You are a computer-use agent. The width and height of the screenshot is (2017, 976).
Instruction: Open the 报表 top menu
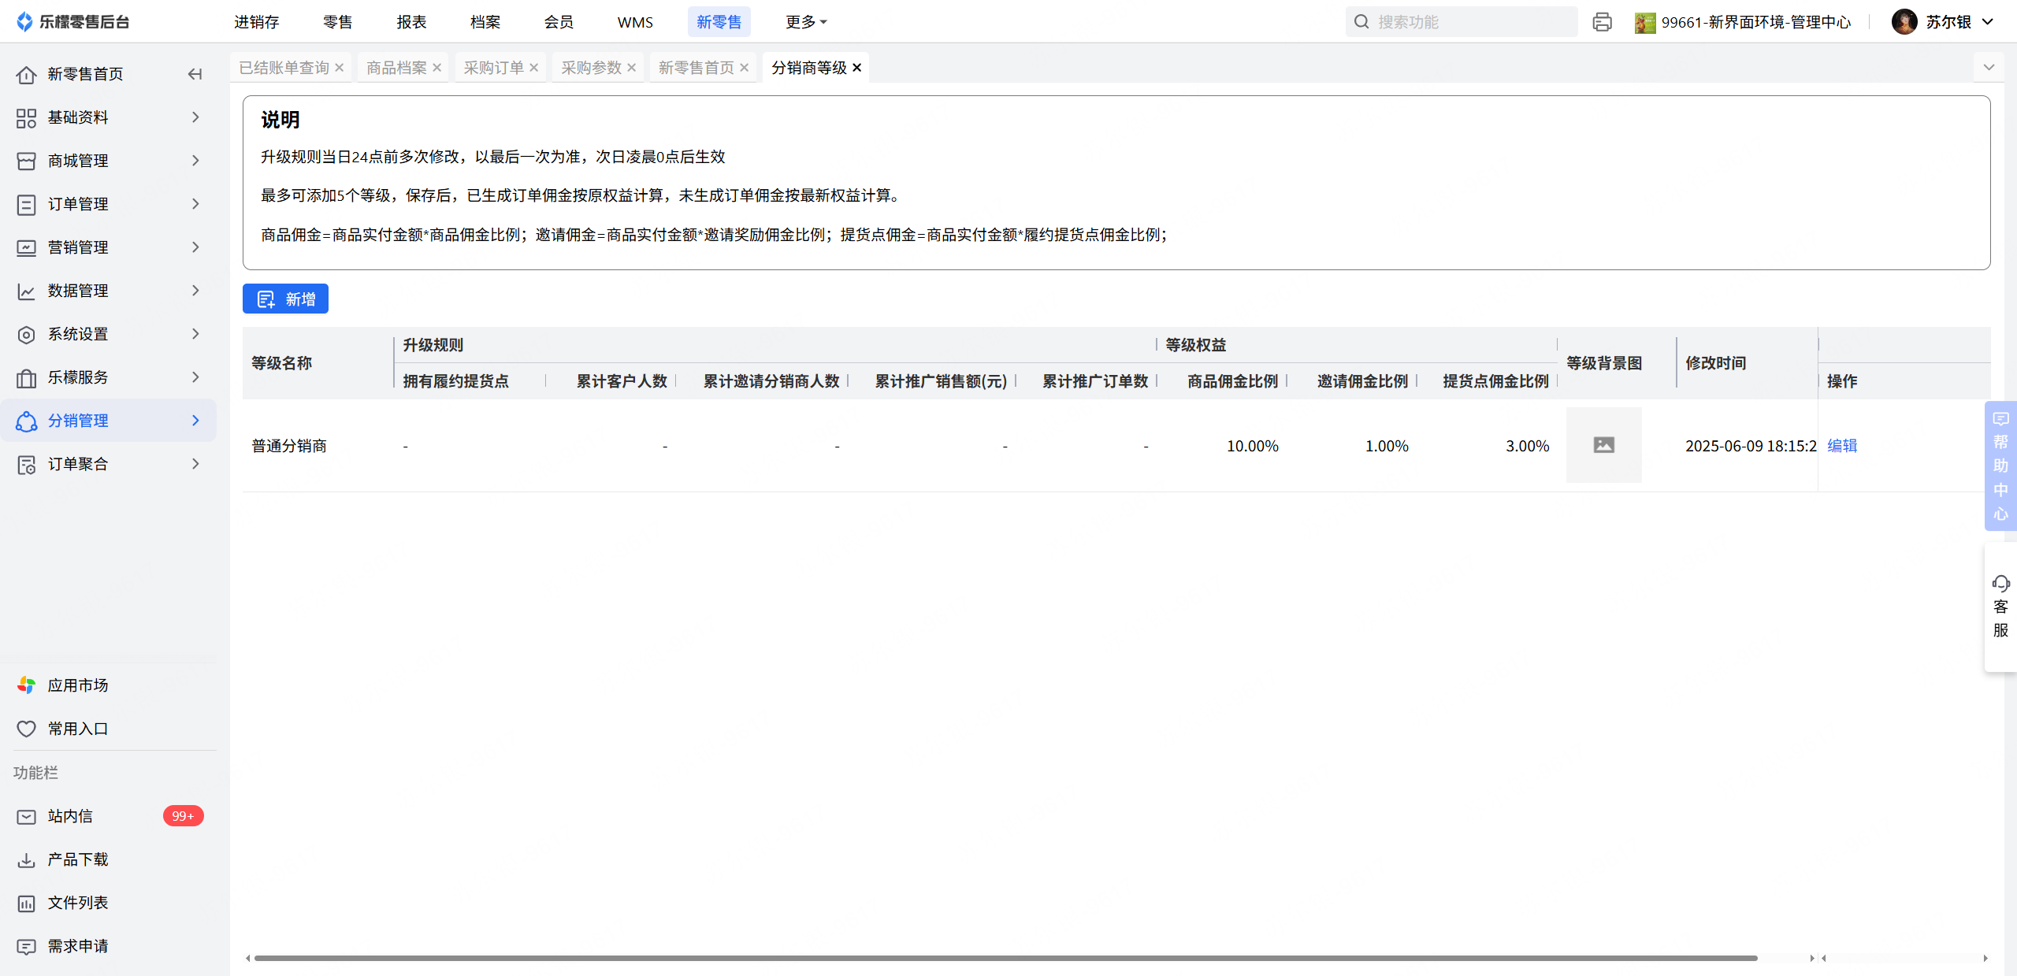click(x=411, y=22)
